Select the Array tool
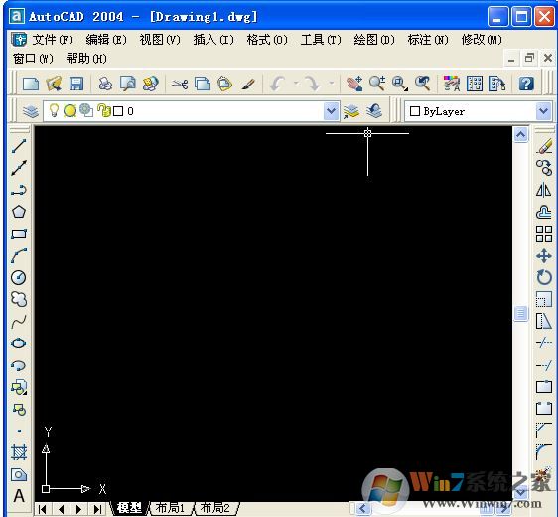The image size is (558, 517). pos(544,234)
